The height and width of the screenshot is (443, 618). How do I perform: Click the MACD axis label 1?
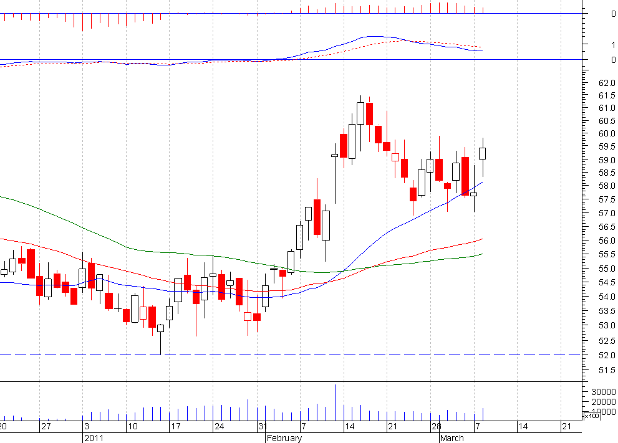(613, 45)
